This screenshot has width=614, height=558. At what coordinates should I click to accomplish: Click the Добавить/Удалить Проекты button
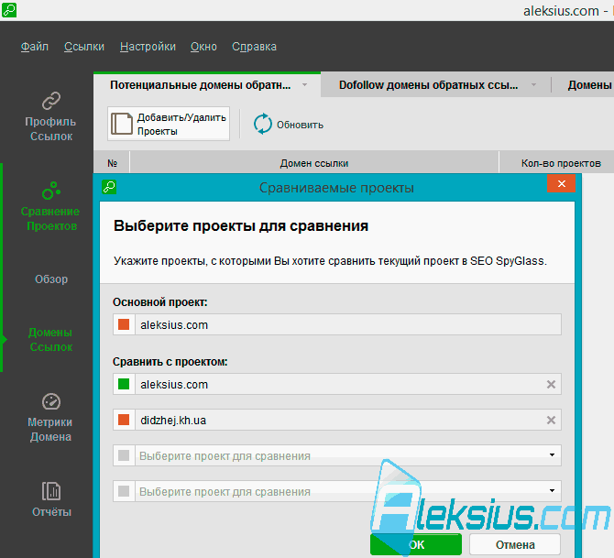169,124
